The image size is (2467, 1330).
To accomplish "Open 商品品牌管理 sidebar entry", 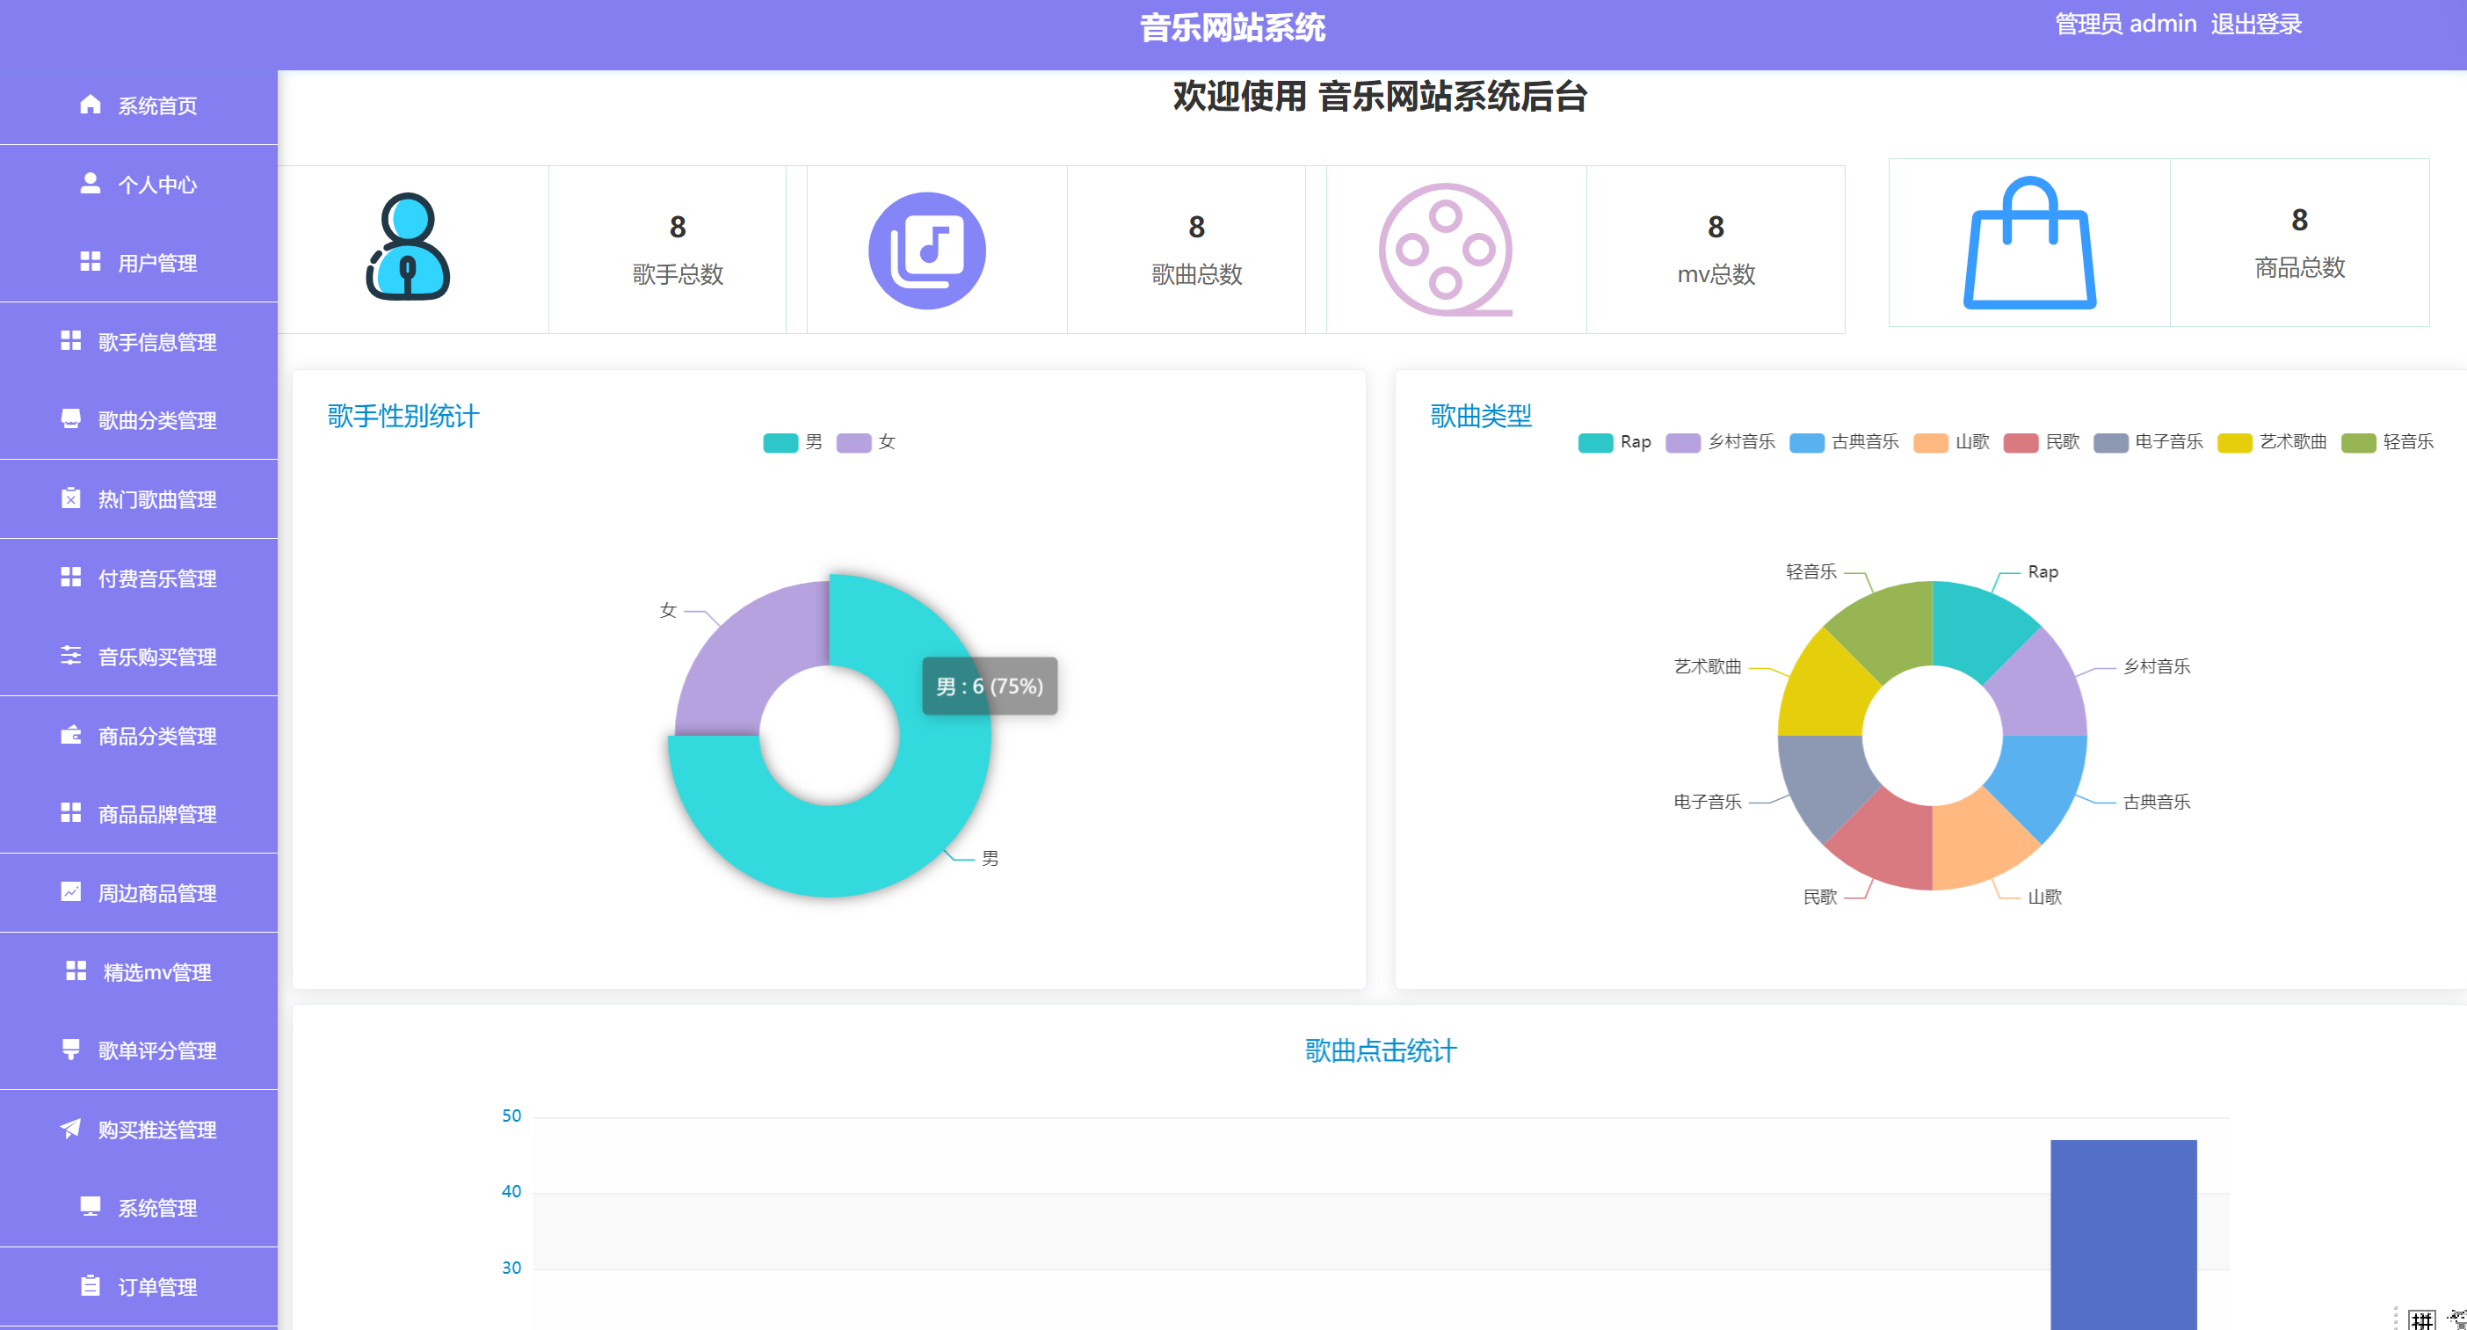I will point(139,815).
